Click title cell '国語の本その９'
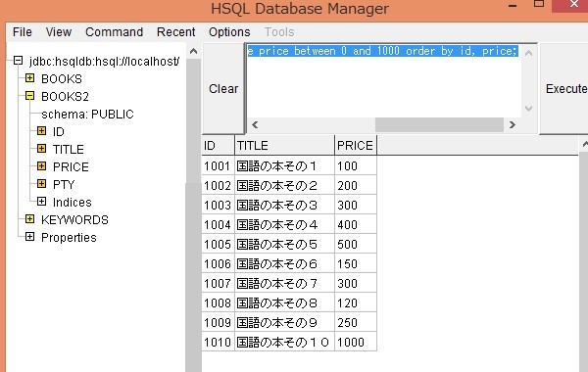This screenshot has height=372, width=588. point(284,322)
